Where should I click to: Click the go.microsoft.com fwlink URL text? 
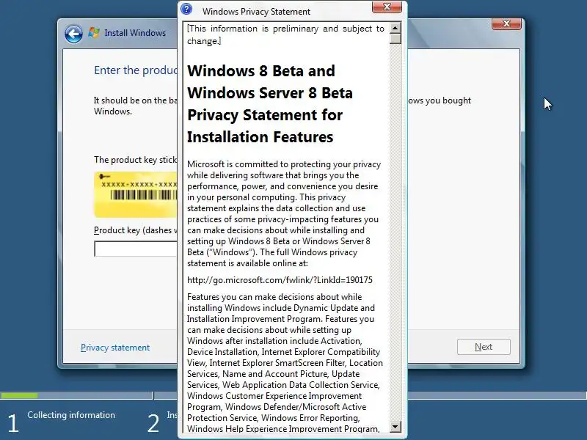coord(280,280)
